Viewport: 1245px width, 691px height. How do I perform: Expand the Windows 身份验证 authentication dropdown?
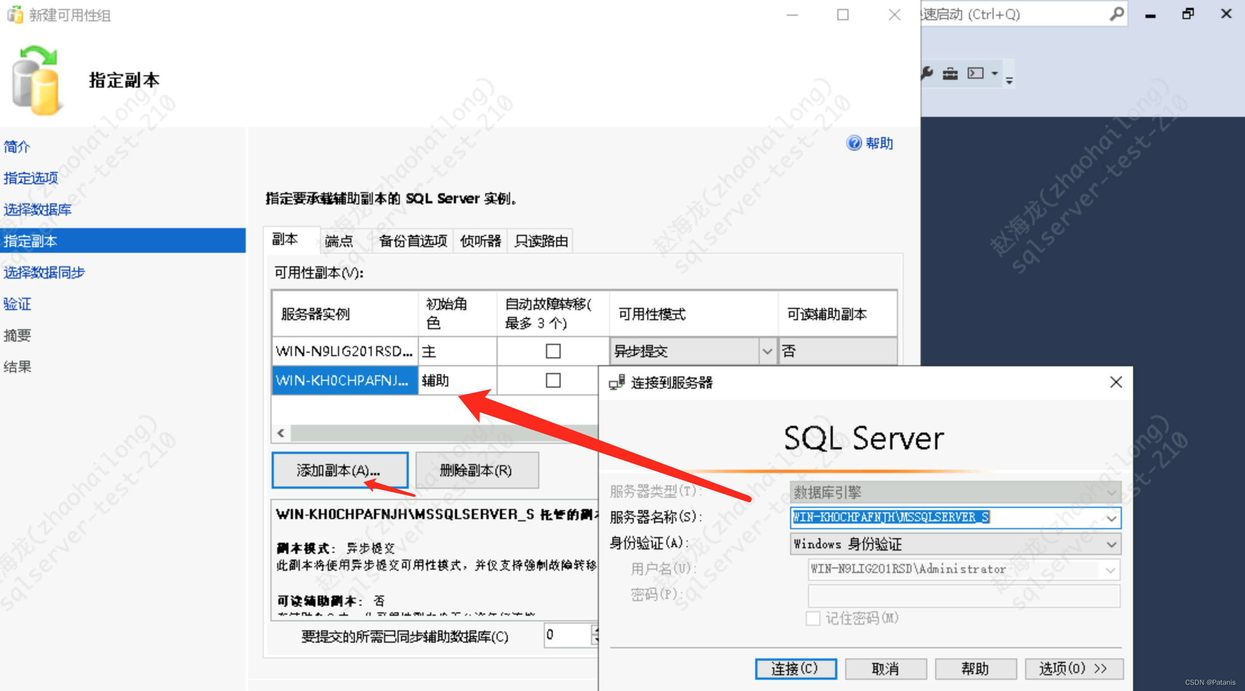tap(1111, 544)
